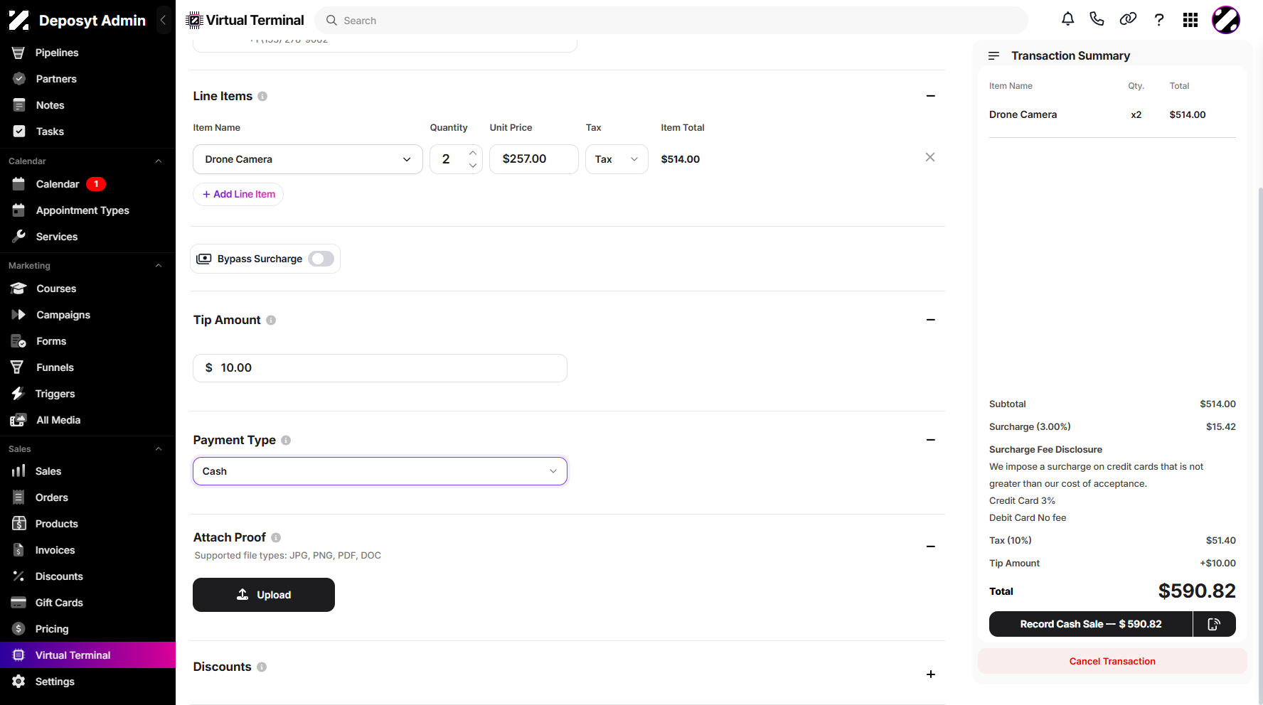Decrease quantity with down arrow
Image resolution: width=1263 pixels, height=705 pixels.
[x=473, y=166]
